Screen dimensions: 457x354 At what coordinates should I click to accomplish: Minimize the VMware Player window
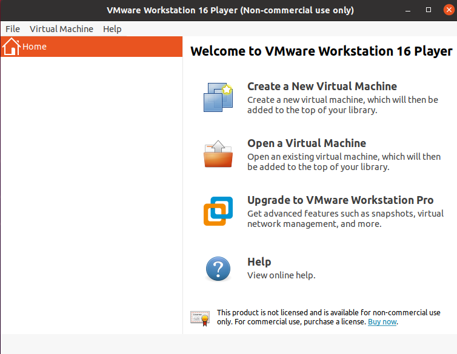coord(408,10)
